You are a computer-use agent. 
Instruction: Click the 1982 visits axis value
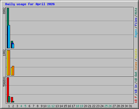[4, 53]
